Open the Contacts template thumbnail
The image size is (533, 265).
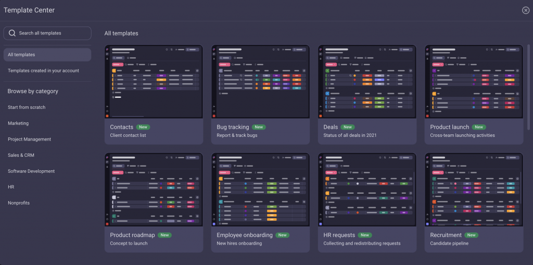coord(154,82)
